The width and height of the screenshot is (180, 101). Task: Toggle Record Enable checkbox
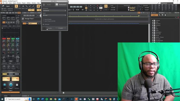[x=43, y=19]
